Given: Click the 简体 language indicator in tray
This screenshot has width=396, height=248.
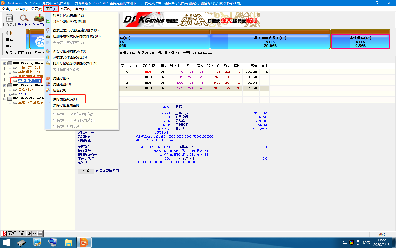Looking at the screenshot, I should click(366, 242).
